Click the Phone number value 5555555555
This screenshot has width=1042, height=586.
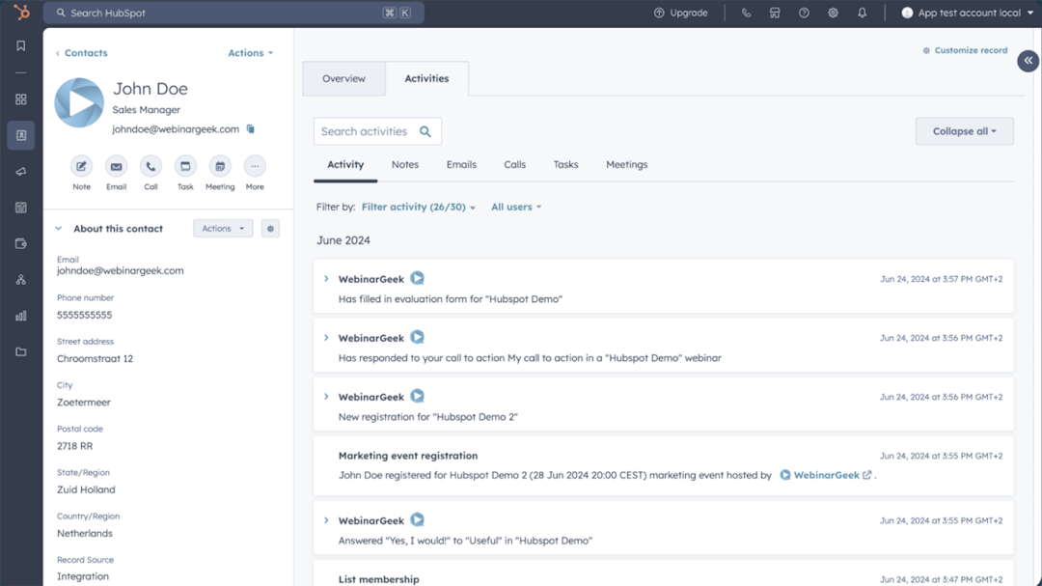tap(84, 315)
